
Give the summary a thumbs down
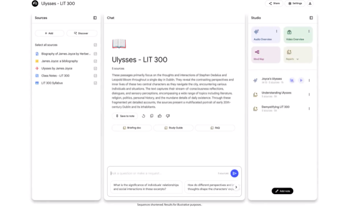point(168,116)
